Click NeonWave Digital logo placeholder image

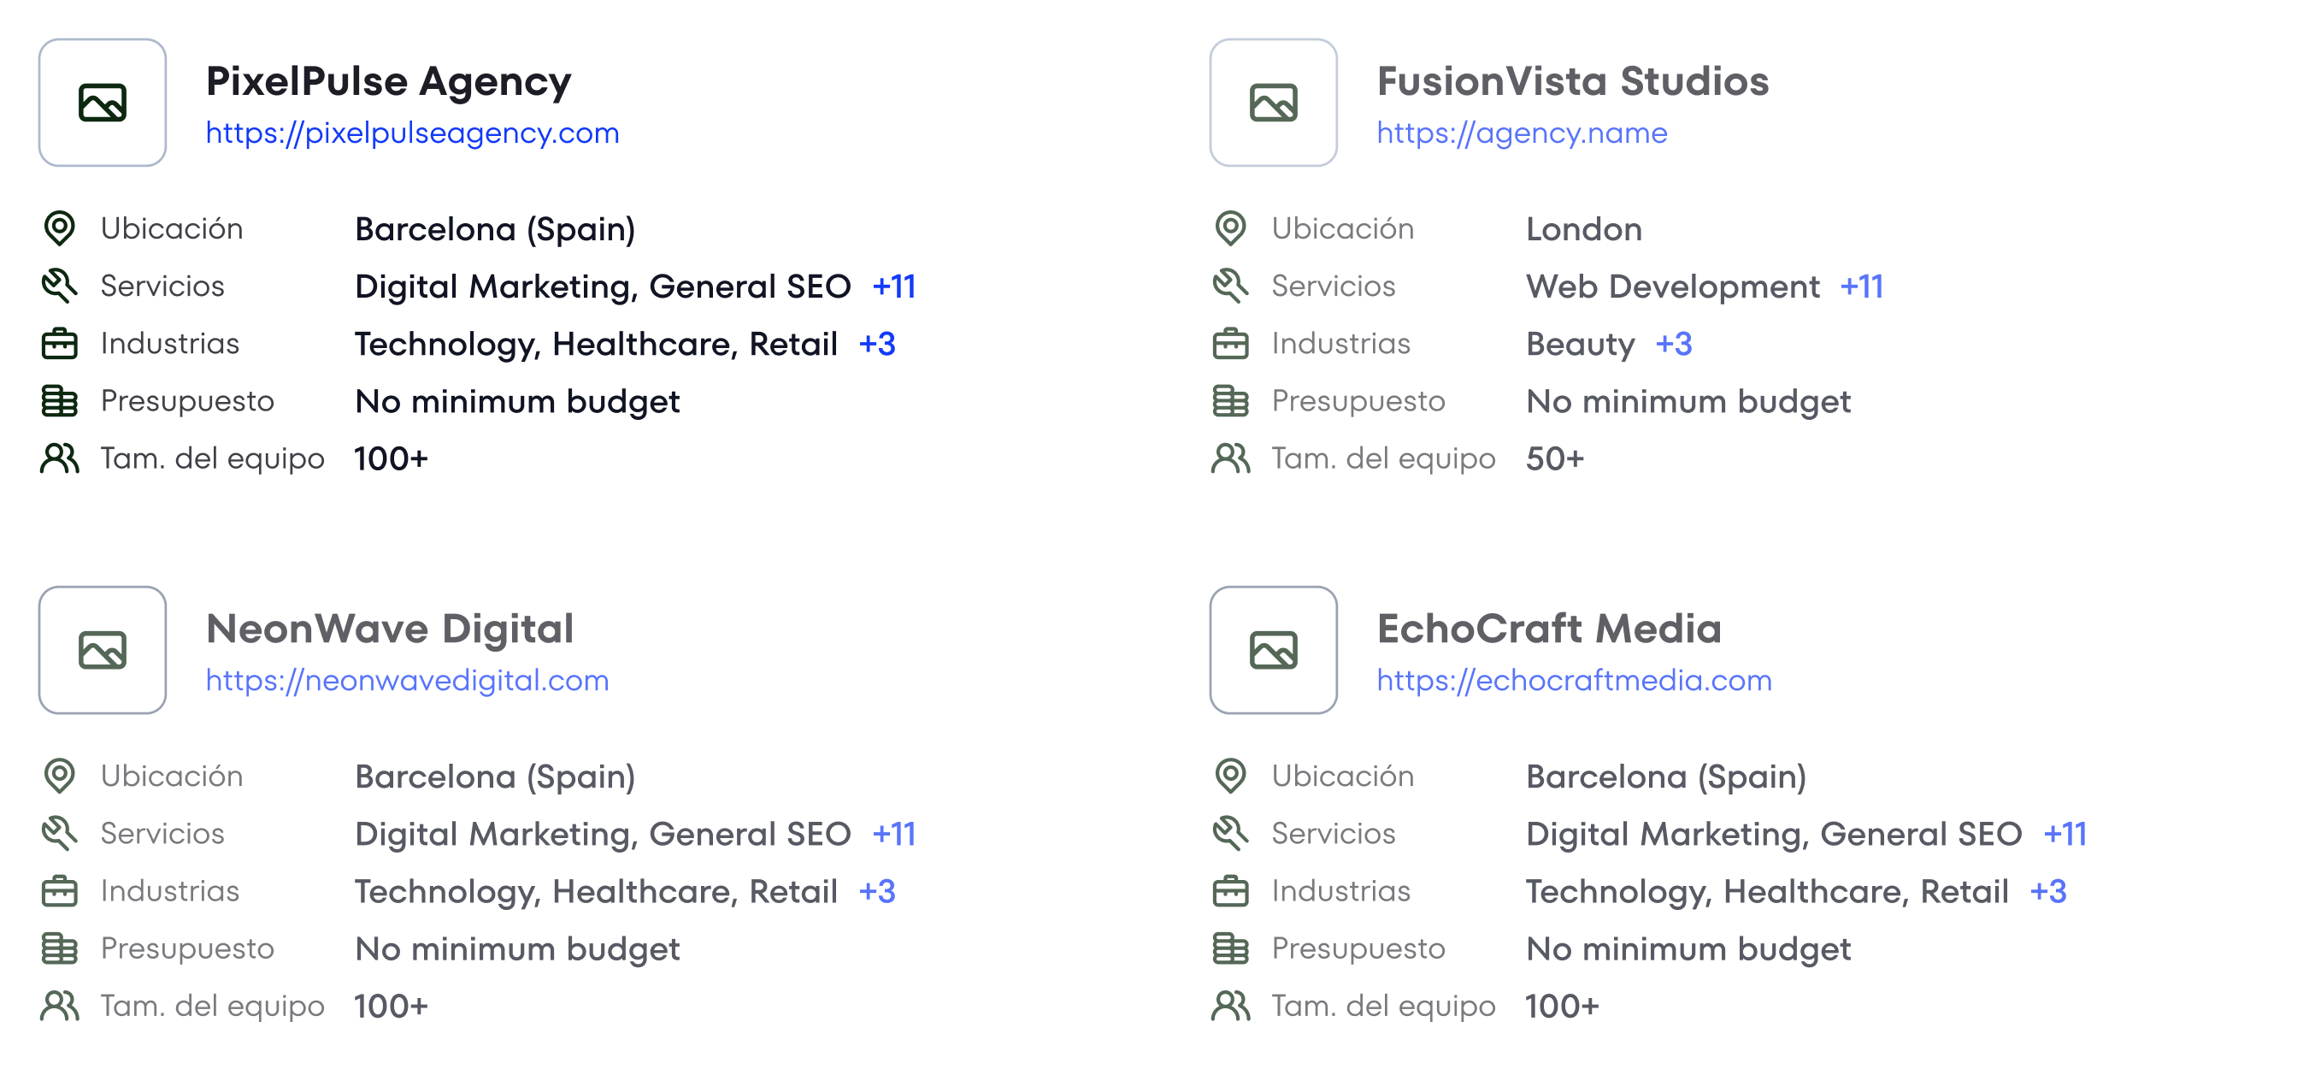103,650
